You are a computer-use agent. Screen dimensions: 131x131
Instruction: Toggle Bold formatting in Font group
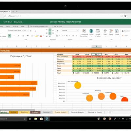tap(9, 36)
